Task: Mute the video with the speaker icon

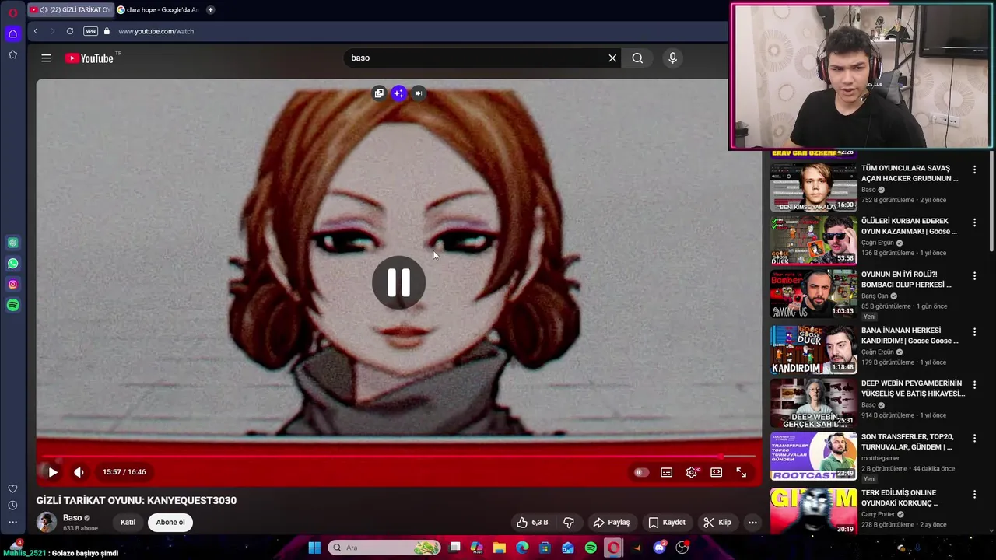Action: (x=79, y=472)
